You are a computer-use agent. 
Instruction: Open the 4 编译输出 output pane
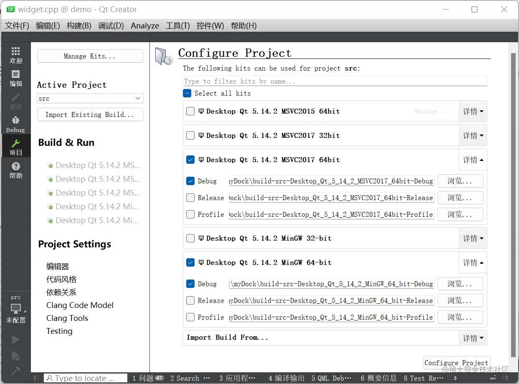click(x=286, y=378)
